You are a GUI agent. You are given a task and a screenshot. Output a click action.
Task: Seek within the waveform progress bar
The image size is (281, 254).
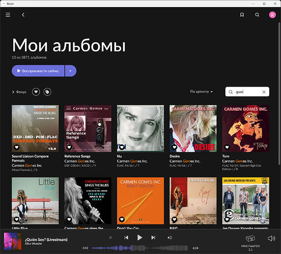pos(140,248)
